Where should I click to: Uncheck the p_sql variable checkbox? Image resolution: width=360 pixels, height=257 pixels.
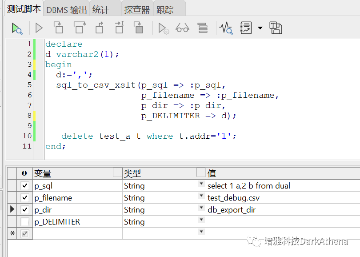pos(25,186)
